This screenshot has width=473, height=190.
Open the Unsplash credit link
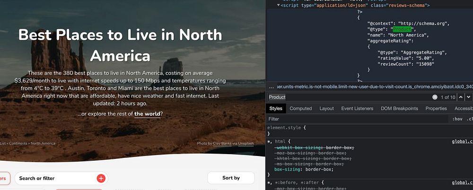tap(246, 144)
